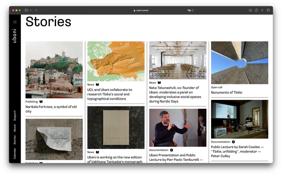The width and height of the screenshot is (282, 175).
Task: Toggle Safari sidebar panel button
Action: click(27, 10)
